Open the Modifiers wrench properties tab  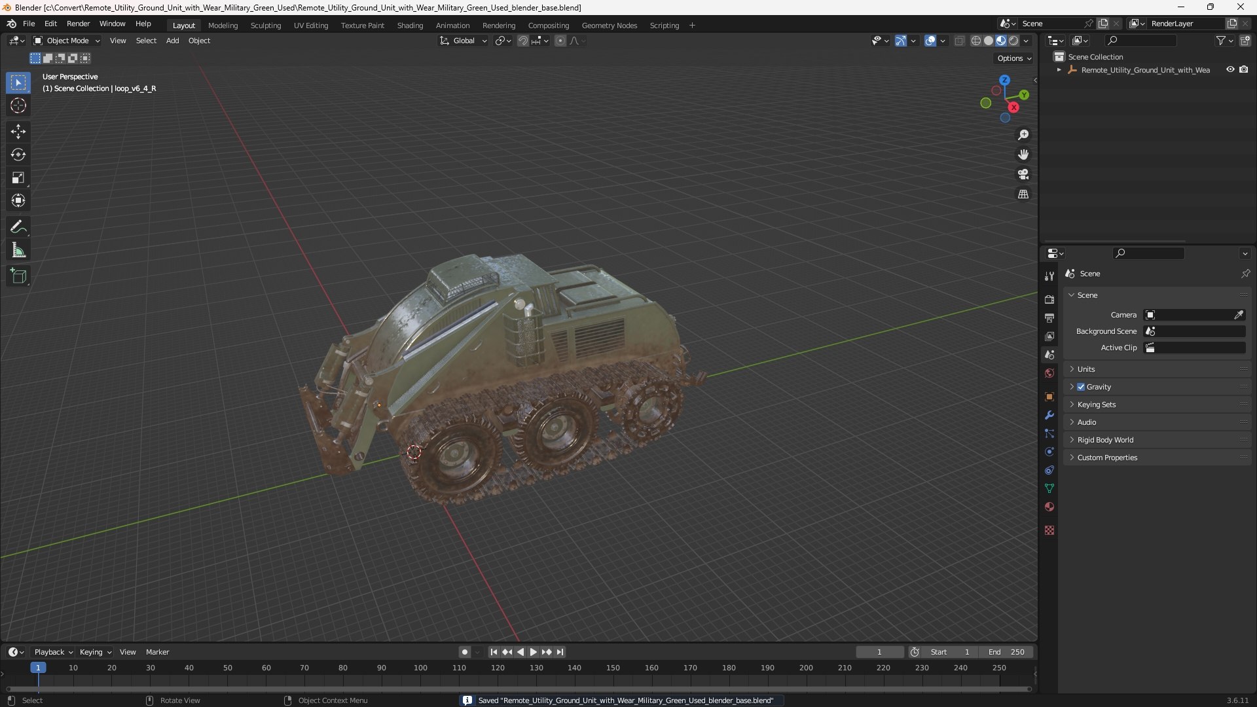pos(1049,415)
